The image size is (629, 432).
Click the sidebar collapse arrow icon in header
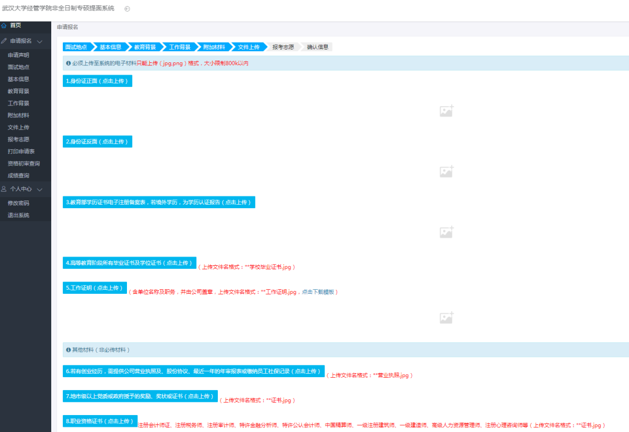[128, 9]
